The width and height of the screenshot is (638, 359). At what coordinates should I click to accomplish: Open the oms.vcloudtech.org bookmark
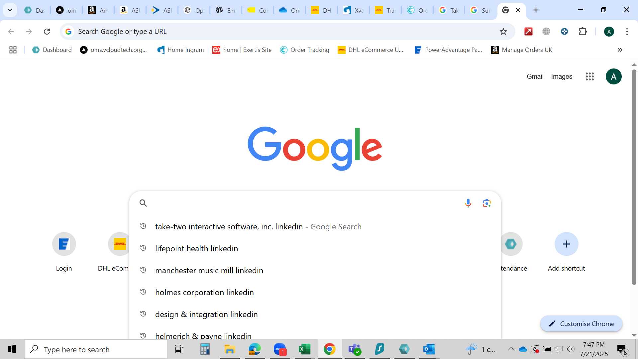tap(113, 50)
